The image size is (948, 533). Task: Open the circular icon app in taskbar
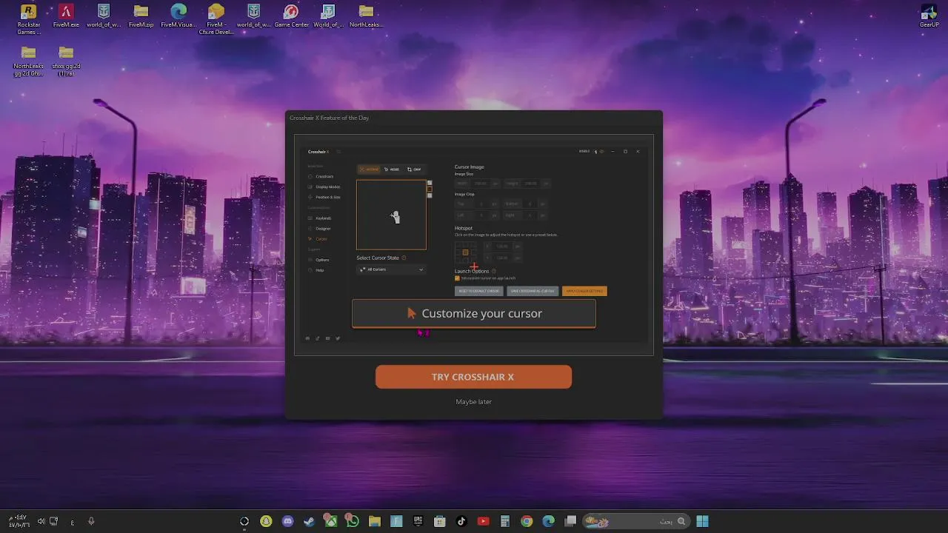click(244, 521)
